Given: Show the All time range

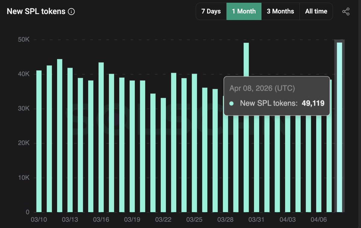Looking at the screenshot, I should [x=316, y=11].
